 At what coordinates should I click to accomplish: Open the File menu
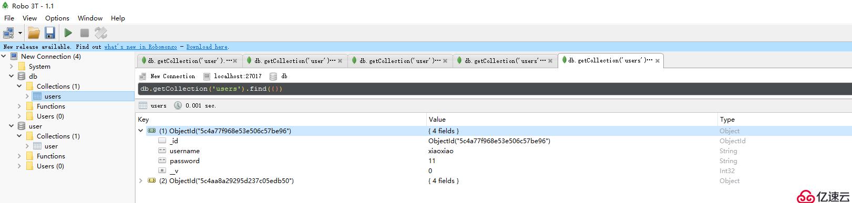point(9,18)
